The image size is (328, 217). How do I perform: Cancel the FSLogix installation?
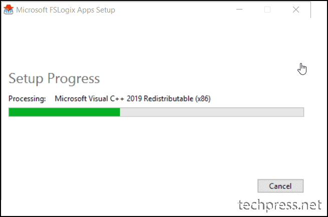(280, 186)
